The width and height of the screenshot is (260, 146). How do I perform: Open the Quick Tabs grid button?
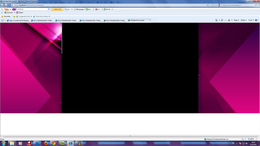coord(3,20)
